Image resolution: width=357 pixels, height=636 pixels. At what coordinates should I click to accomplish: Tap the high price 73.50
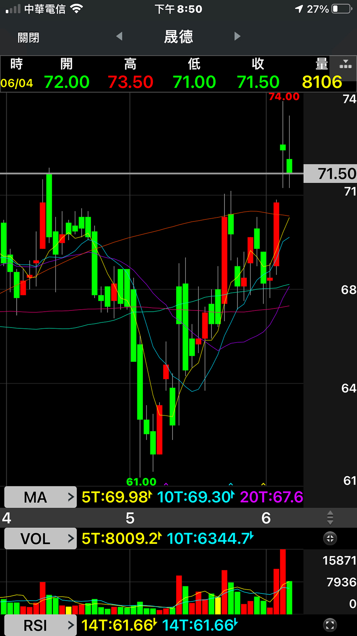[x=131, y=82]
